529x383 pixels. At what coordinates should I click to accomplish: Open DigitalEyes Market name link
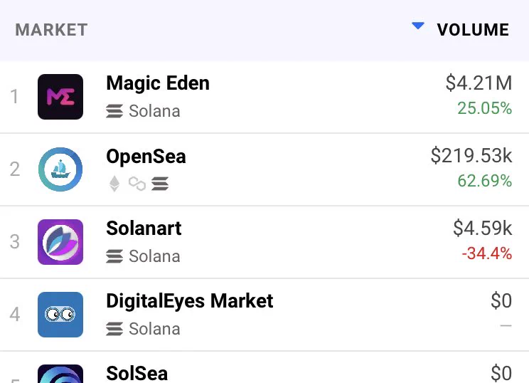point(190,301)
